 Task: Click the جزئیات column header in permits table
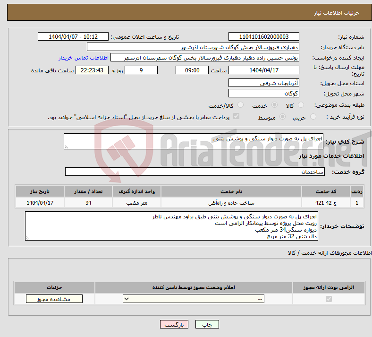[54, 287]
